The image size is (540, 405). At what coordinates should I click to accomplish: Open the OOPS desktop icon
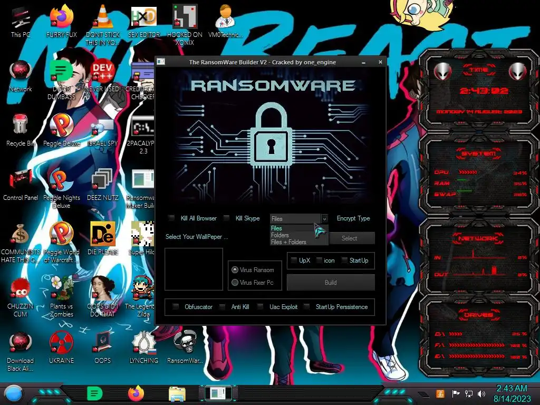tap(103, 347)
